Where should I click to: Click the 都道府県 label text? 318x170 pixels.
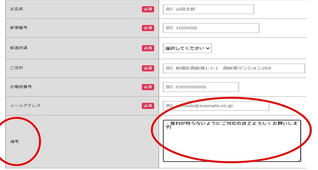pos(19,48)
